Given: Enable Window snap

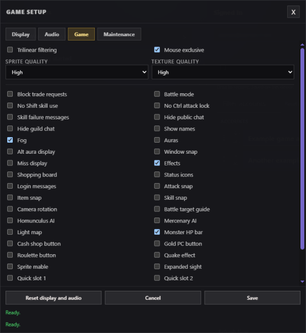Looking at the screenshot, I should [157, 152].
